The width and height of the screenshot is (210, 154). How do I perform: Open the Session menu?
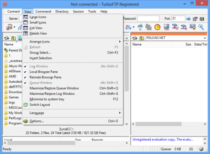click(78, 12)
